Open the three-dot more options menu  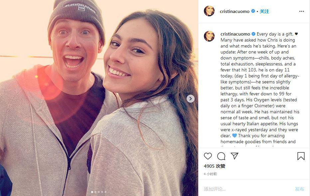[x=301, y=11]
